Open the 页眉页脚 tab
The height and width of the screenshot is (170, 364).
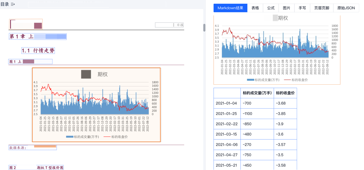coord(321,8)
